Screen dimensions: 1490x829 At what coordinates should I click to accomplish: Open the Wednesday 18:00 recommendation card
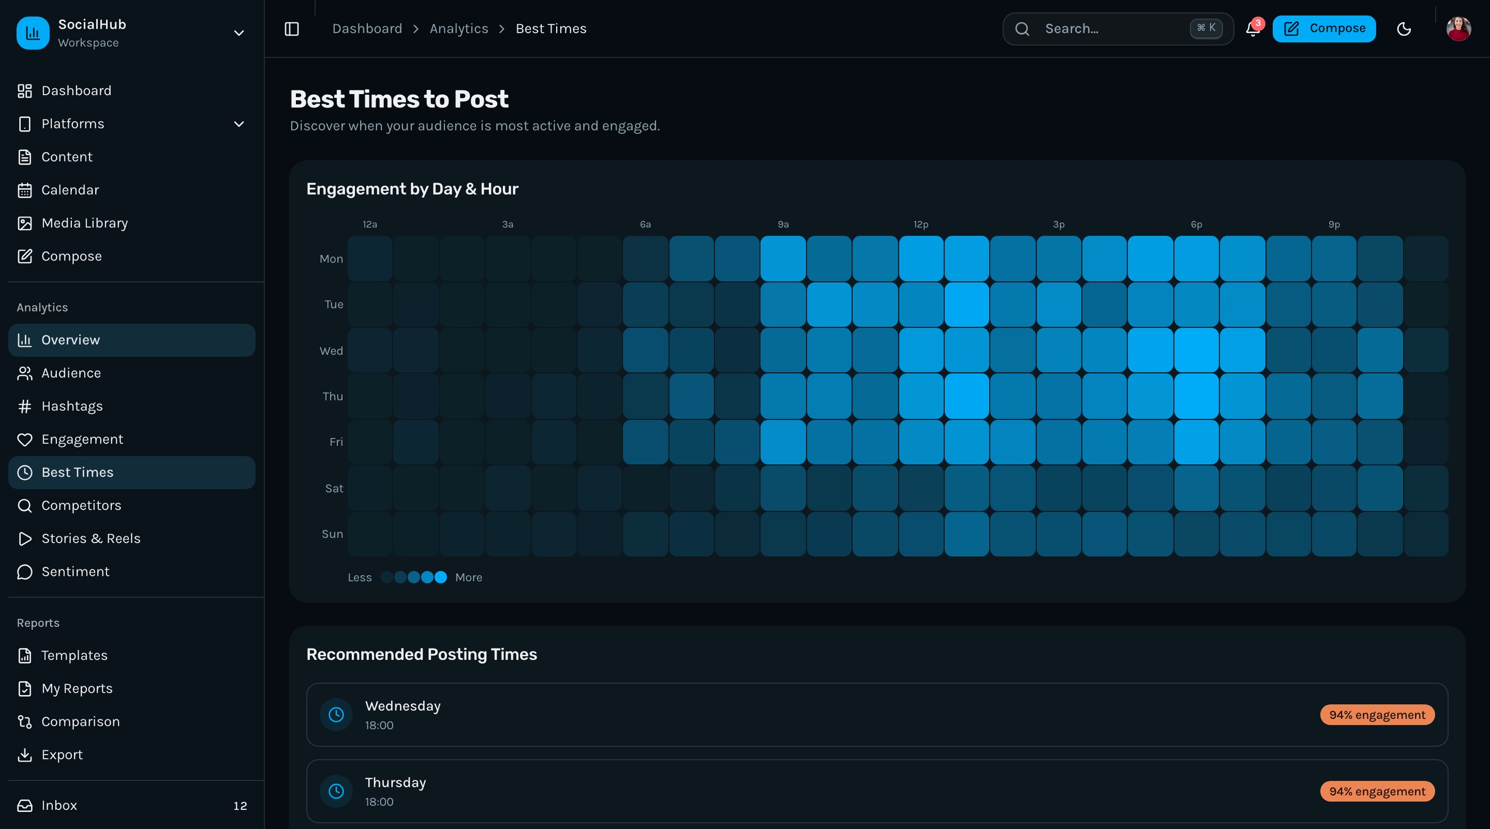[x=877, y=715]
